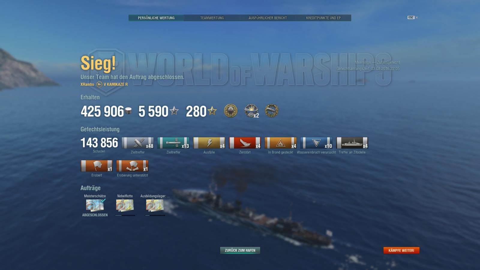
Task: Open the Nebelflotte mission thumbnail
Action: pos(125,205)
